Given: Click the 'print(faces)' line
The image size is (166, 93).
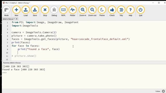Looking at the screenshot, I should [x=21, y=42].
